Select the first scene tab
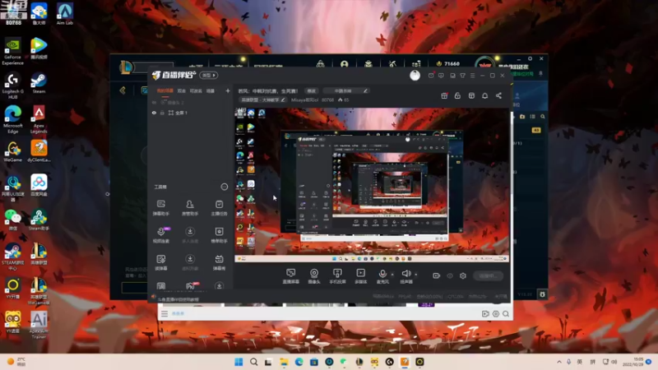658x370 pixels. coord(165,90)
